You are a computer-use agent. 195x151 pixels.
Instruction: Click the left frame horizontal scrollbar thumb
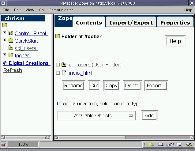[25, 138]
